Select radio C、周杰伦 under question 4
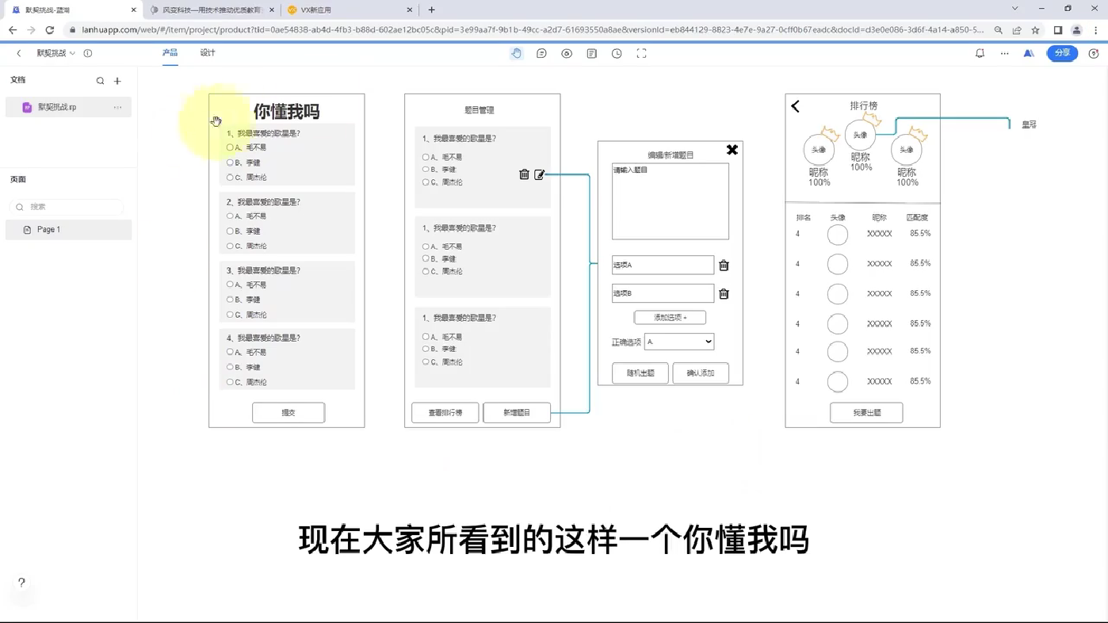The height and width of the screenshot is (623, 1108). pos(230,382)
